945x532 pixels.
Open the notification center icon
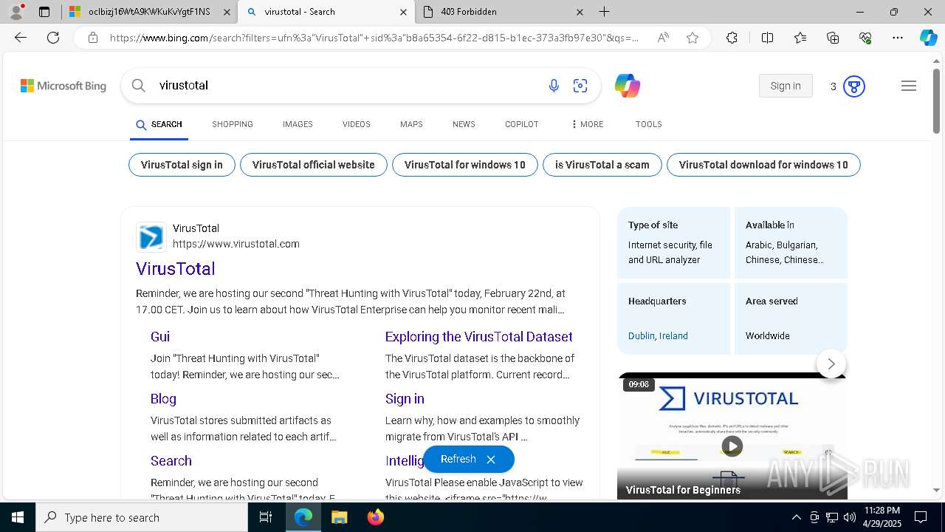point(921,517)
